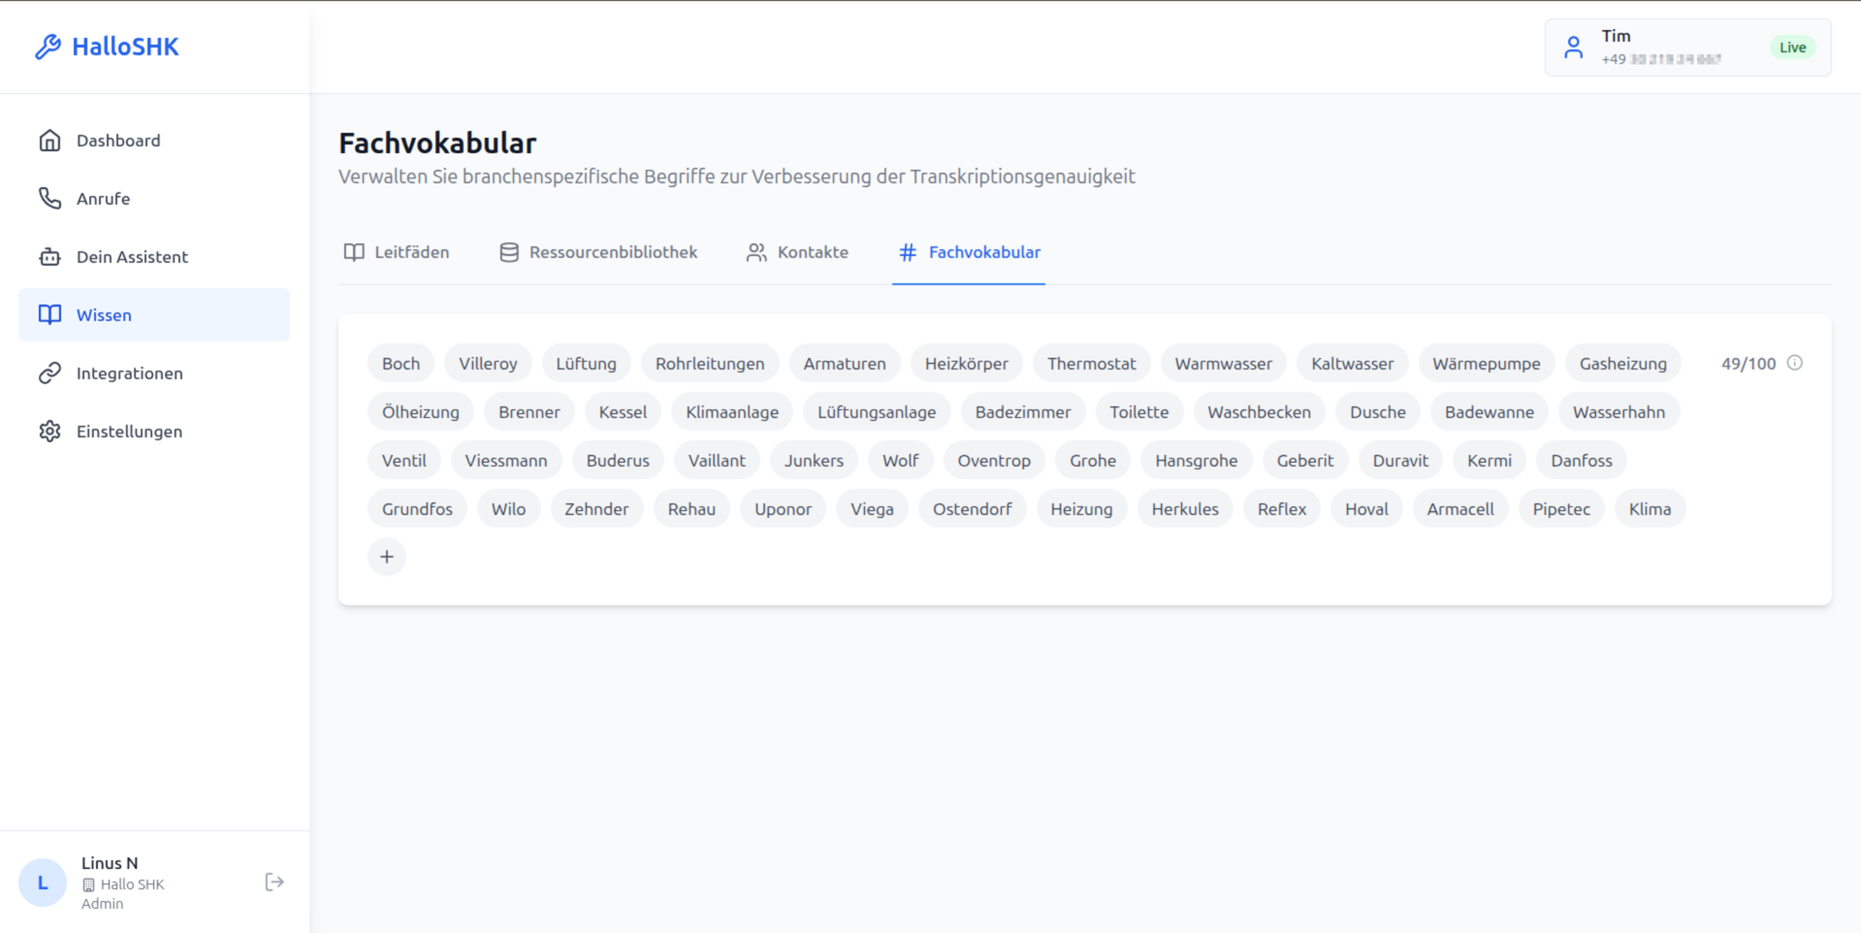This screenshot has height=933, width=1861.
Task: Click the Klima chip
Action: 1650,509
